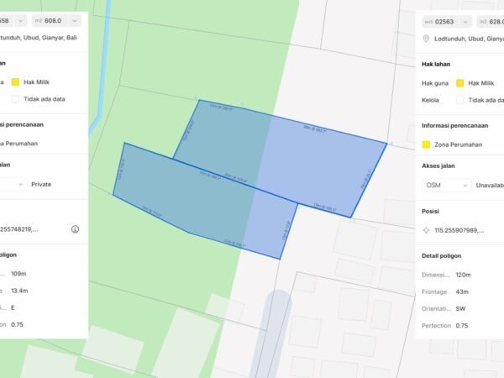Check the Tidak ada data box in right panel

click(459, 99)
